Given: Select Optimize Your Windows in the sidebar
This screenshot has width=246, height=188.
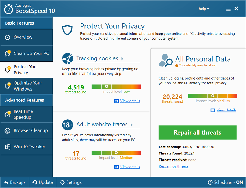Looking at the screenshot, I should pos(26,86).
